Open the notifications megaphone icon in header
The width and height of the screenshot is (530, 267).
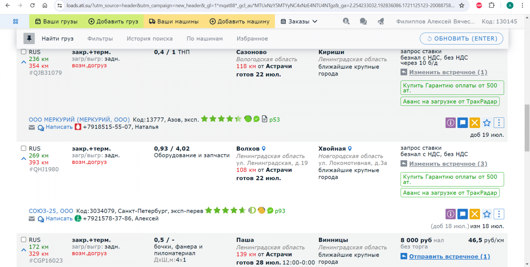[381, 21]
